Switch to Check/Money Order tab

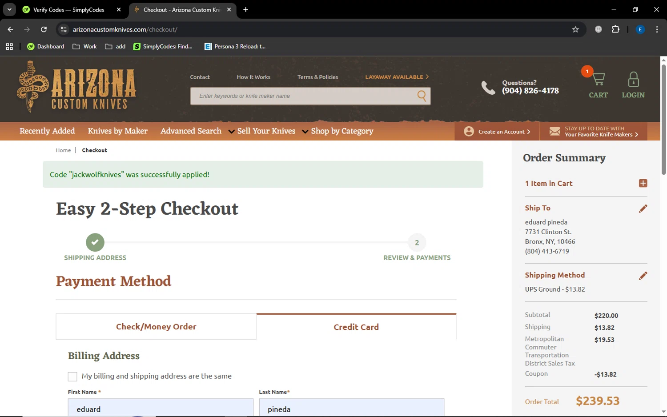tap(156, 327)
